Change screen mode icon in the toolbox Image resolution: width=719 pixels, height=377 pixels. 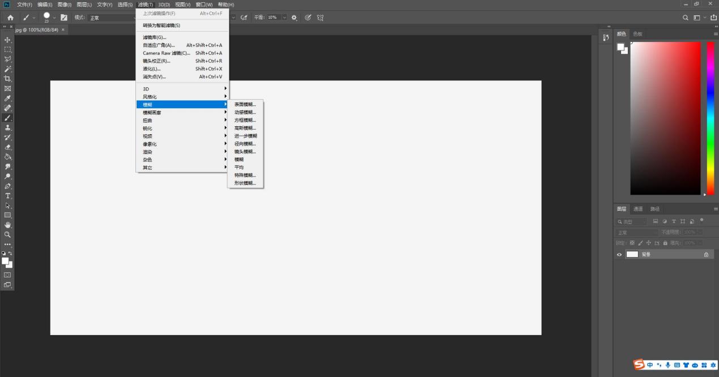click(x=8, y=285)
